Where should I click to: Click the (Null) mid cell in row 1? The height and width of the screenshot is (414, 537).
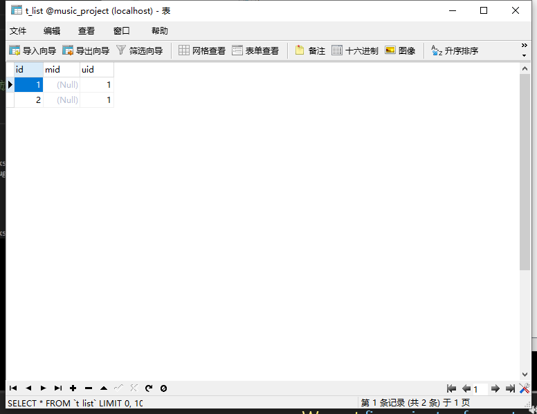[62, 84]
